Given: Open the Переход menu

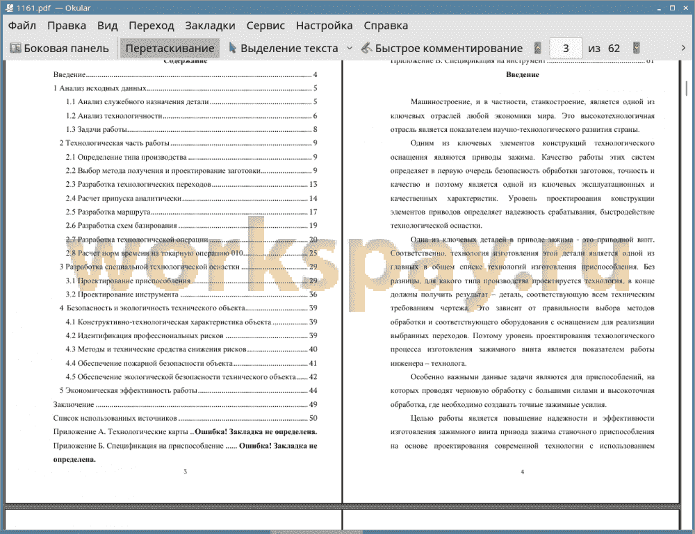Looking at the screenshot, I should (151, 26).
